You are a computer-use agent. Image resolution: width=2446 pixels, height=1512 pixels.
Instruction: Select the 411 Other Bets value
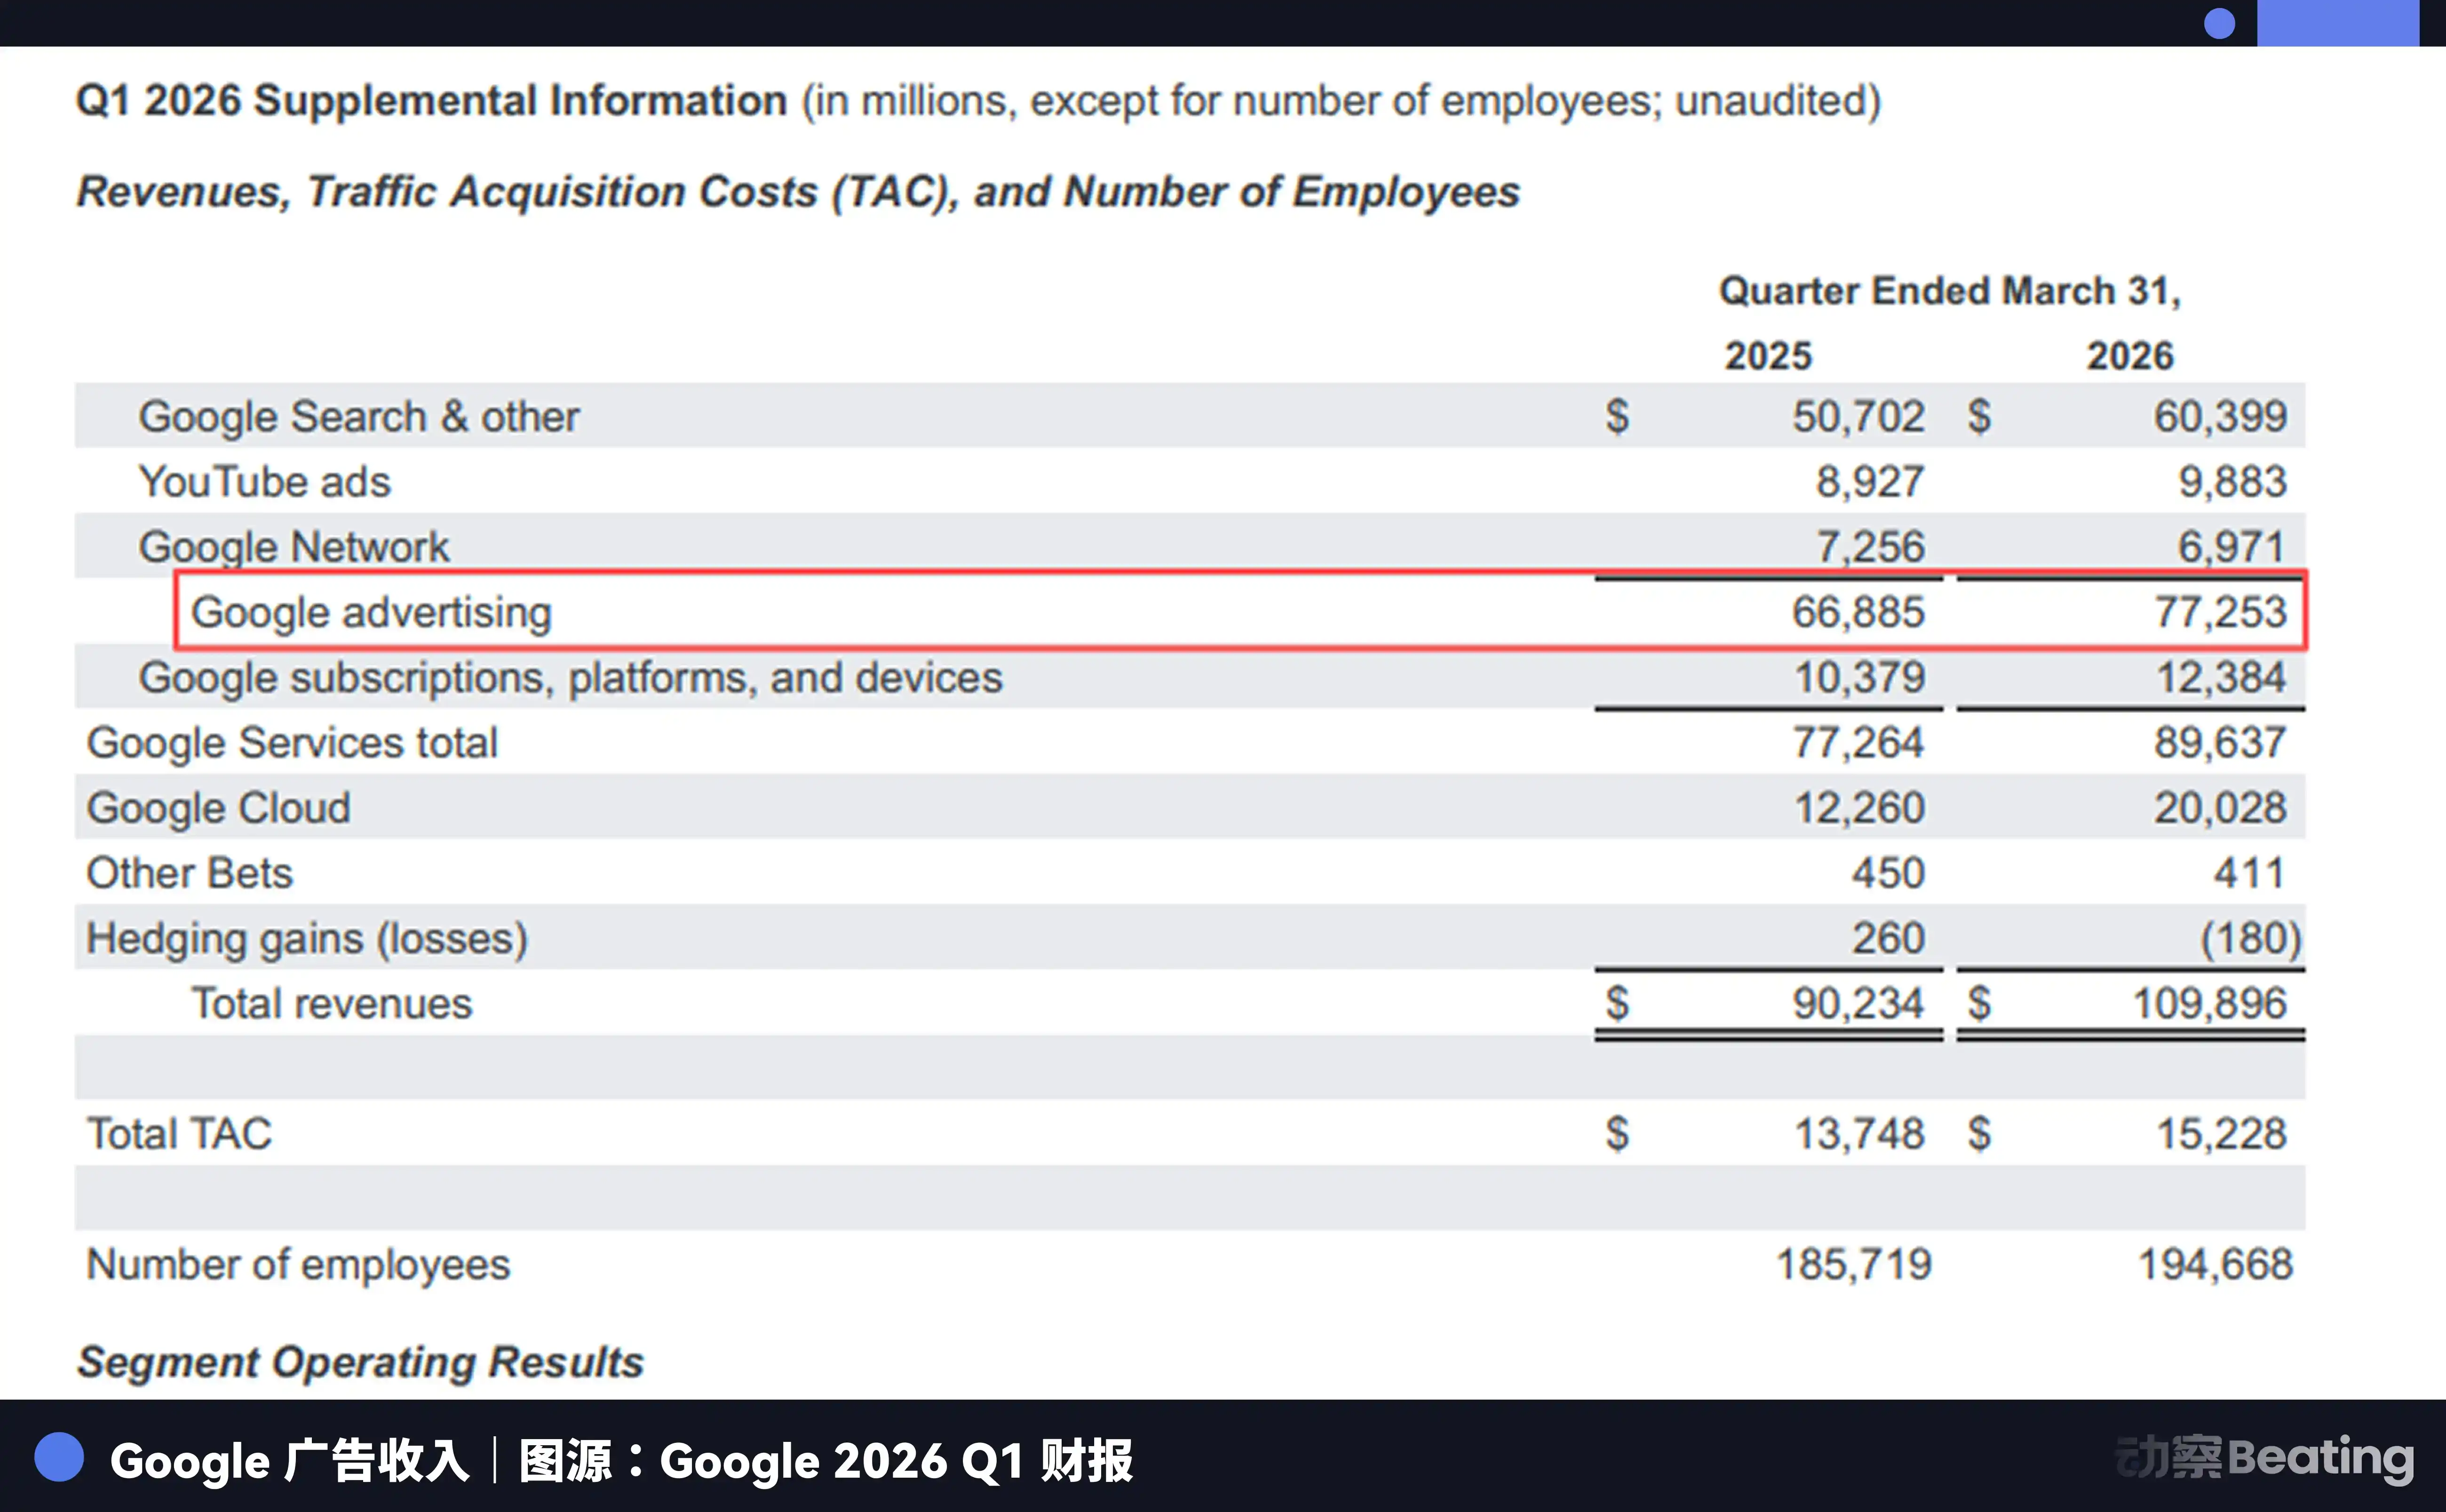tap(2250, 873)
